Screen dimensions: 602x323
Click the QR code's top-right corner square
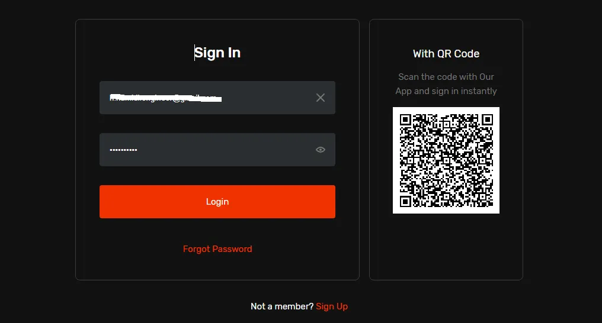tap(486, 119)
